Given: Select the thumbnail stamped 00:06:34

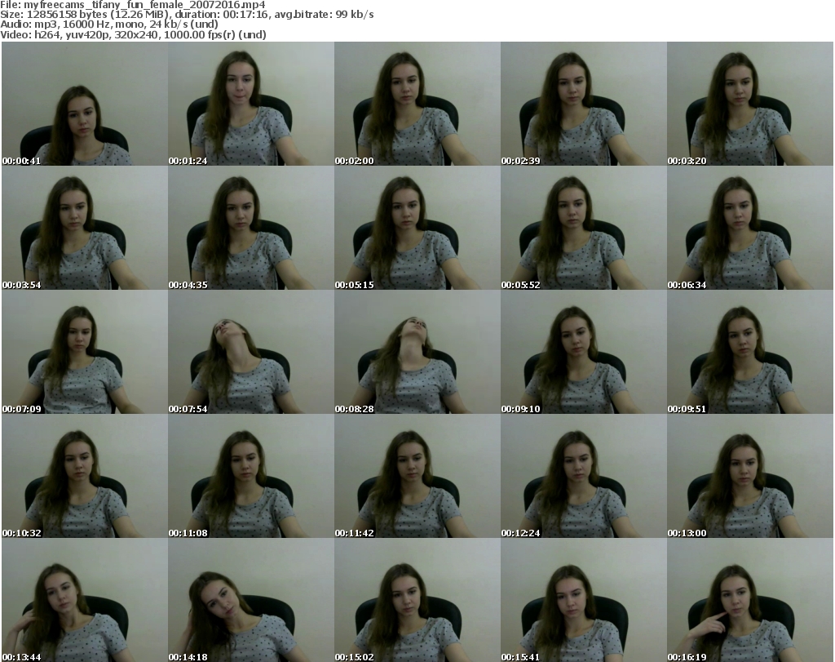Looking at the screenshot, I should 750,228.
